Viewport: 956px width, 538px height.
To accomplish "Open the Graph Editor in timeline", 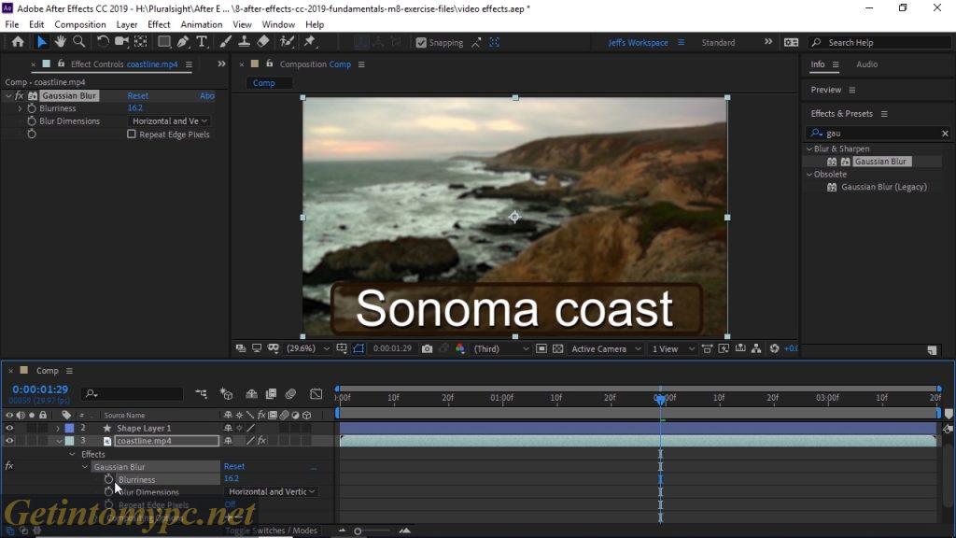I will click(316, 394).
